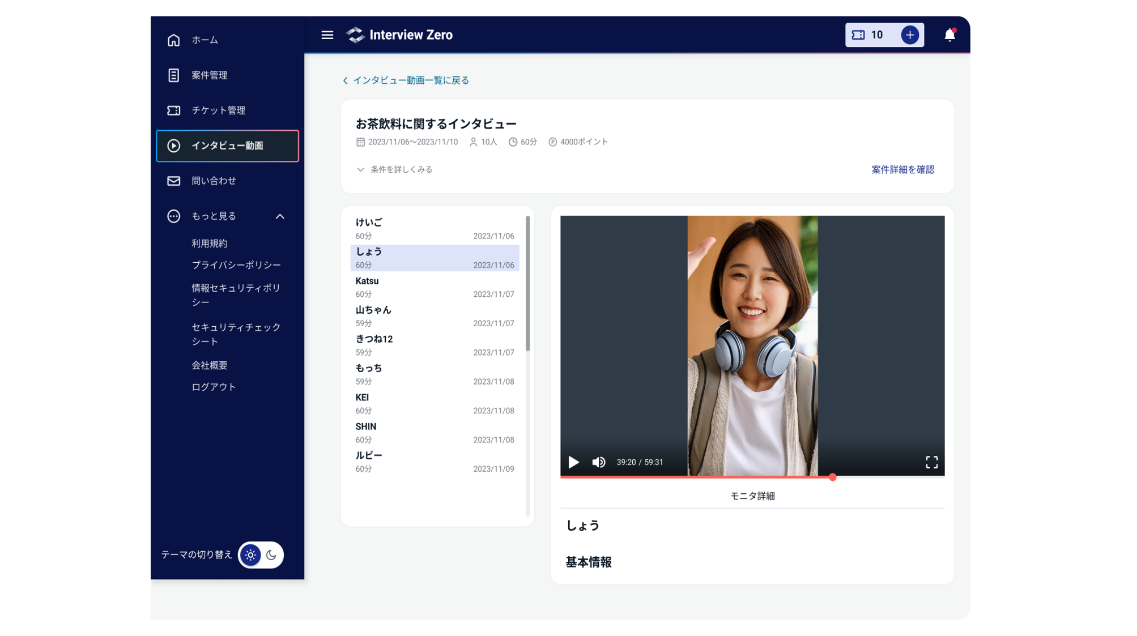
Task: Open the hamburger menu next to Interview Zero
Action: click(327, 35)
